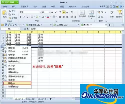Click the red font color A swatch
Image resolution: width=125 pixels, height=104 pixels.
tap(48, 17)
